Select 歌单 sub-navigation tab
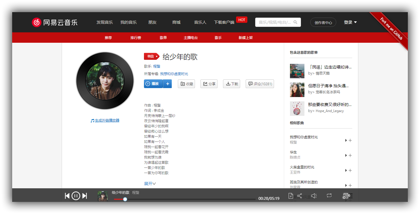Viewport: 420px width, 214px height. coord(163,38)
